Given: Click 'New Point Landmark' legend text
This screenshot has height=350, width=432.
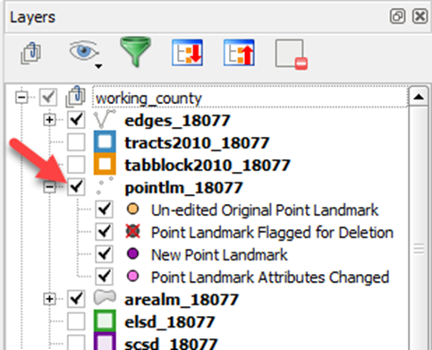Looking at the screenshot, I should pyautogui.click(x=219, y=255).
